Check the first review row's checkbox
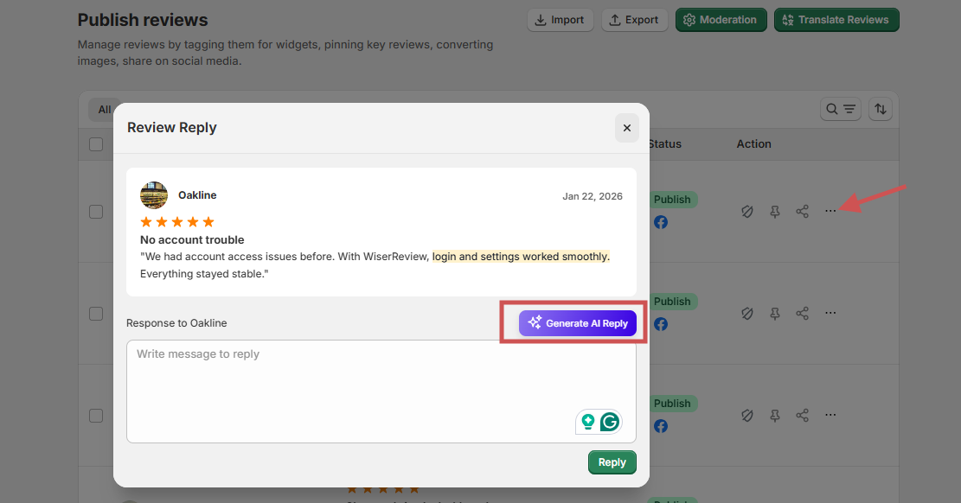 tap(96, 212)
